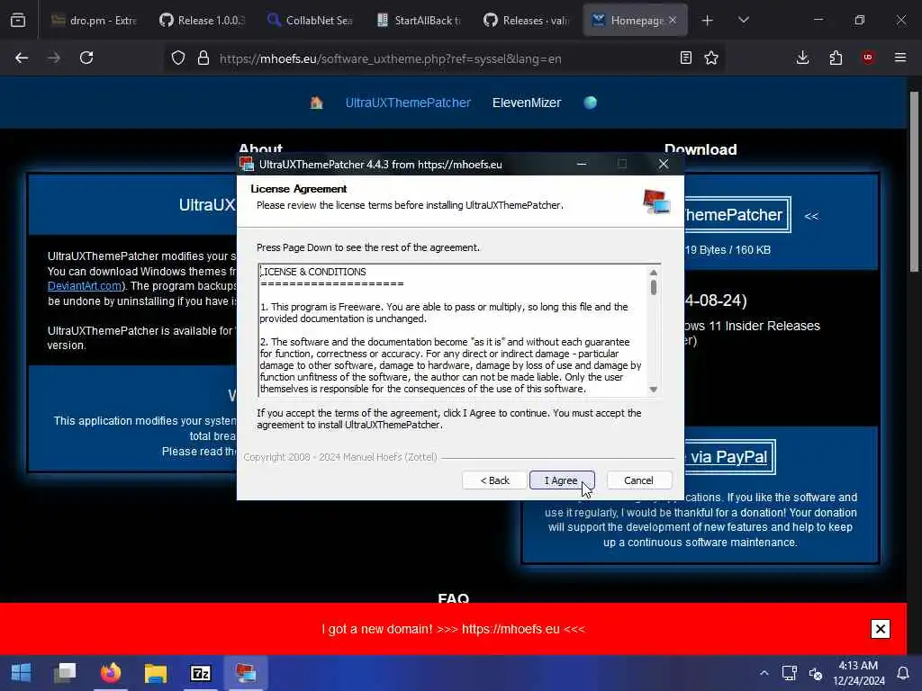Click the donate via PayPal button

coord(728,456)
